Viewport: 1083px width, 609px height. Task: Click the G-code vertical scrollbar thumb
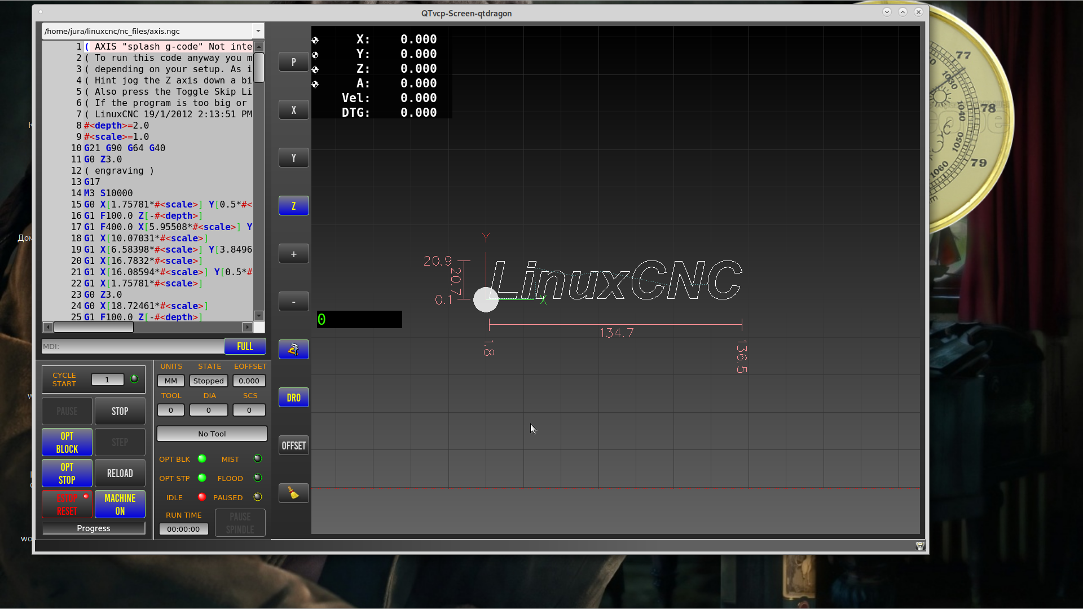259,68
